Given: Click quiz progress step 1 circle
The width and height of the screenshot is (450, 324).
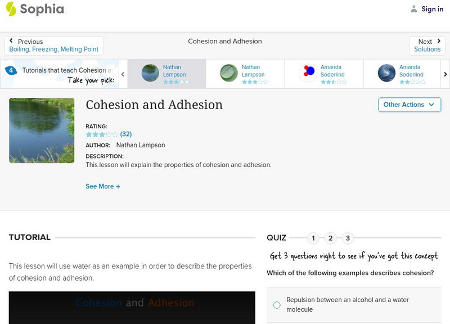Looking at the screenshot, I should point(313,238).
